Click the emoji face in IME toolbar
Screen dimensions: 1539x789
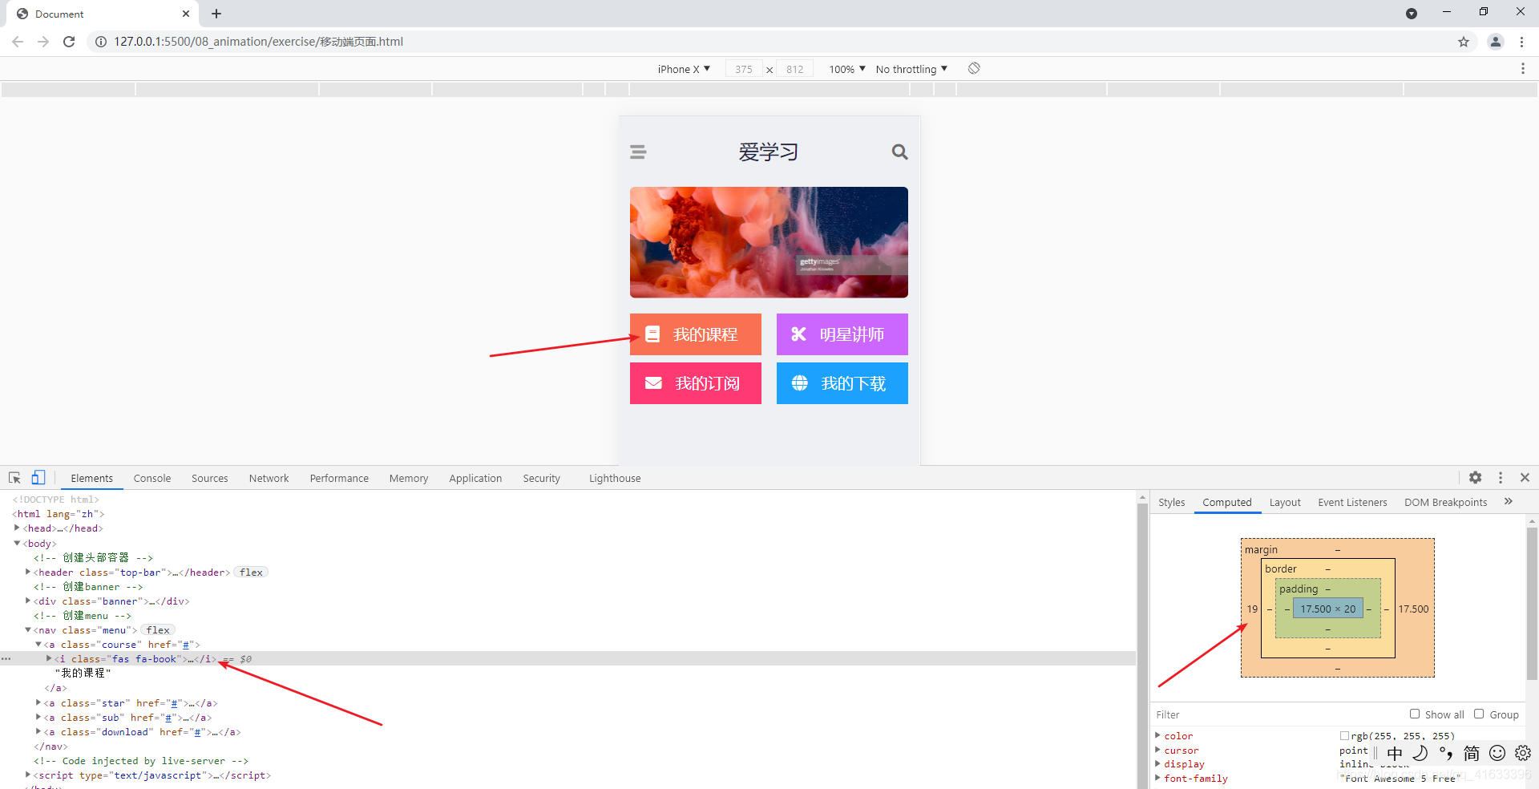[1497, 753]
